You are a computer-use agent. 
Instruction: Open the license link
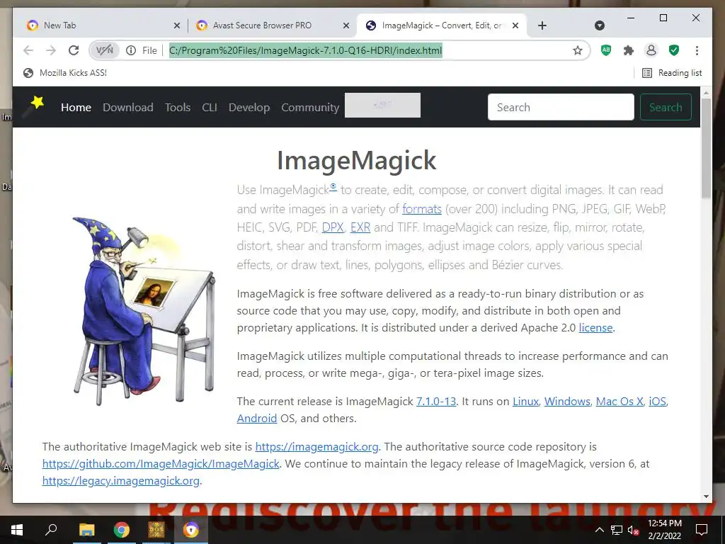pos(595,327)
